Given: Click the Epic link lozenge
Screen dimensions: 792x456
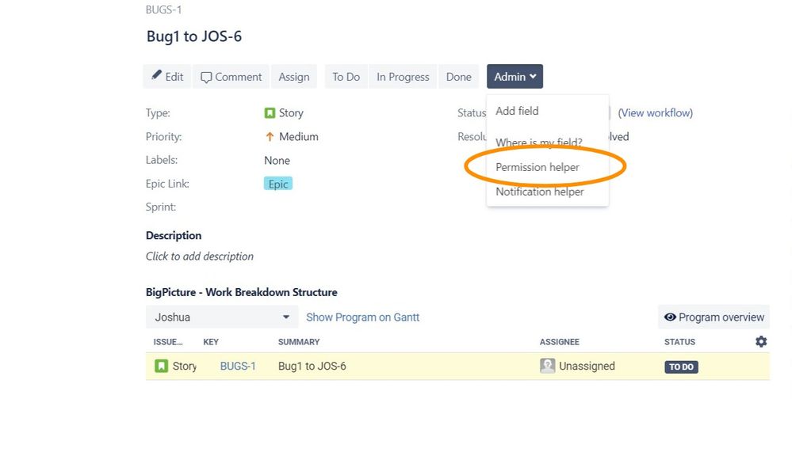Looking at the screenshot, I should point(278,184).
